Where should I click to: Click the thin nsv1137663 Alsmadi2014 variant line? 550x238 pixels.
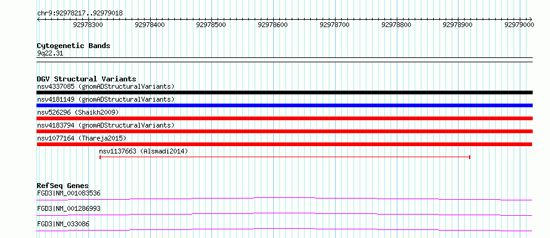[285, 157]
